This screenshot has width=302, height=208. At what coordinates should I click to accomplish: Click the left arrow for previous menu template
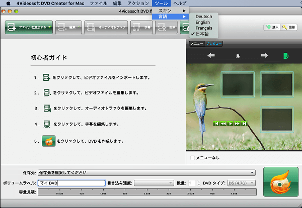pos(211,56)
